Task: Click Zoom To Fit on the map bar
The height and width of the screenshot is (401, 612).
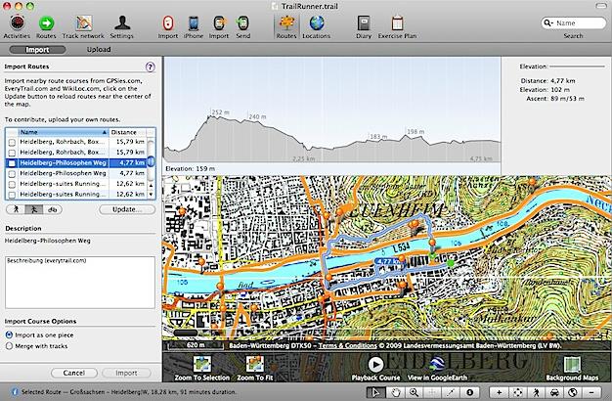Action: point(255,364)
